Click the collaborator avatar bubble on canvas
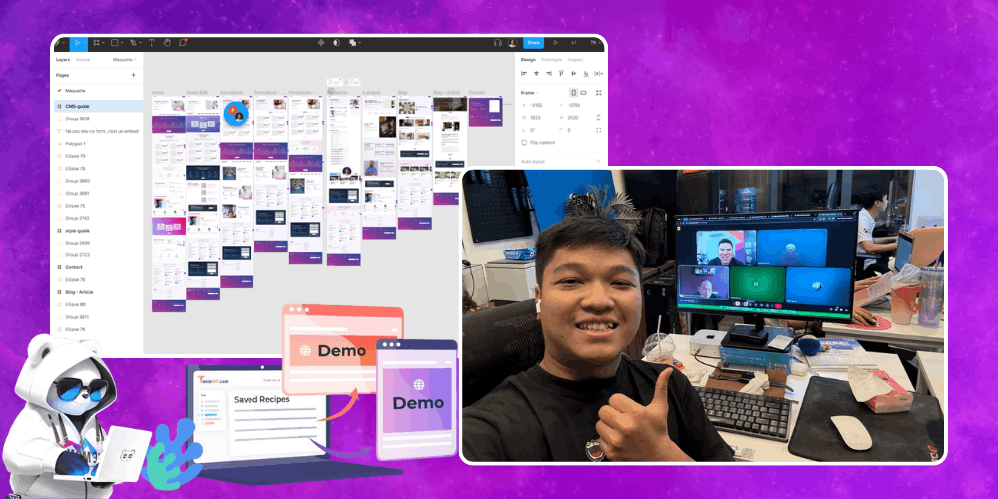Screen dimensions: 998x499 pyautogui.click(x=236, y=114)
